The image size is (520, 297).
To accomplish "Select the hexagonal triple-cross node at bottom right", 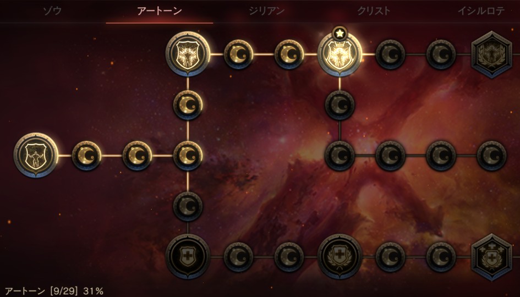I will 491,257.
